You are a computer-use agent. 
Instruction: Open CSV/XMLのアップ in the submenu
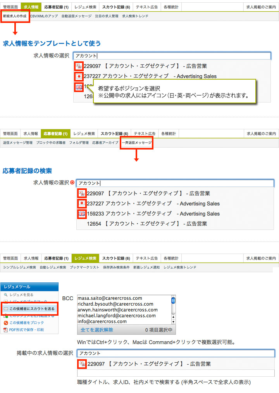44,16
